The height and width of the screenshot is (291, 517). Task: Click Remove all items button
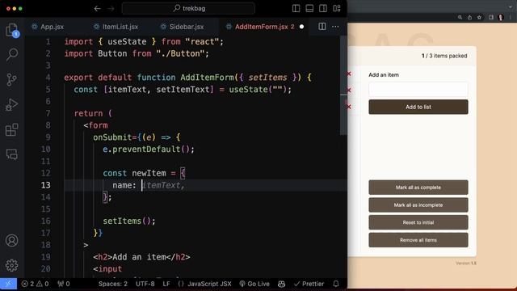coord(418,240)
